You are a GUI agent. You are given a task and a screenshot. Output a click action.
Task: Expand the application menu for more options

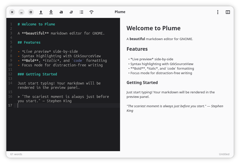click(x=218, y=12)
